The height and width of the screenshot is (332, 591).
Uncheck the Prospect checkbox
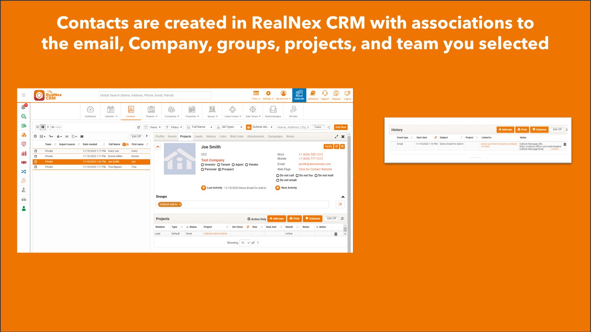tap(220, 169)
